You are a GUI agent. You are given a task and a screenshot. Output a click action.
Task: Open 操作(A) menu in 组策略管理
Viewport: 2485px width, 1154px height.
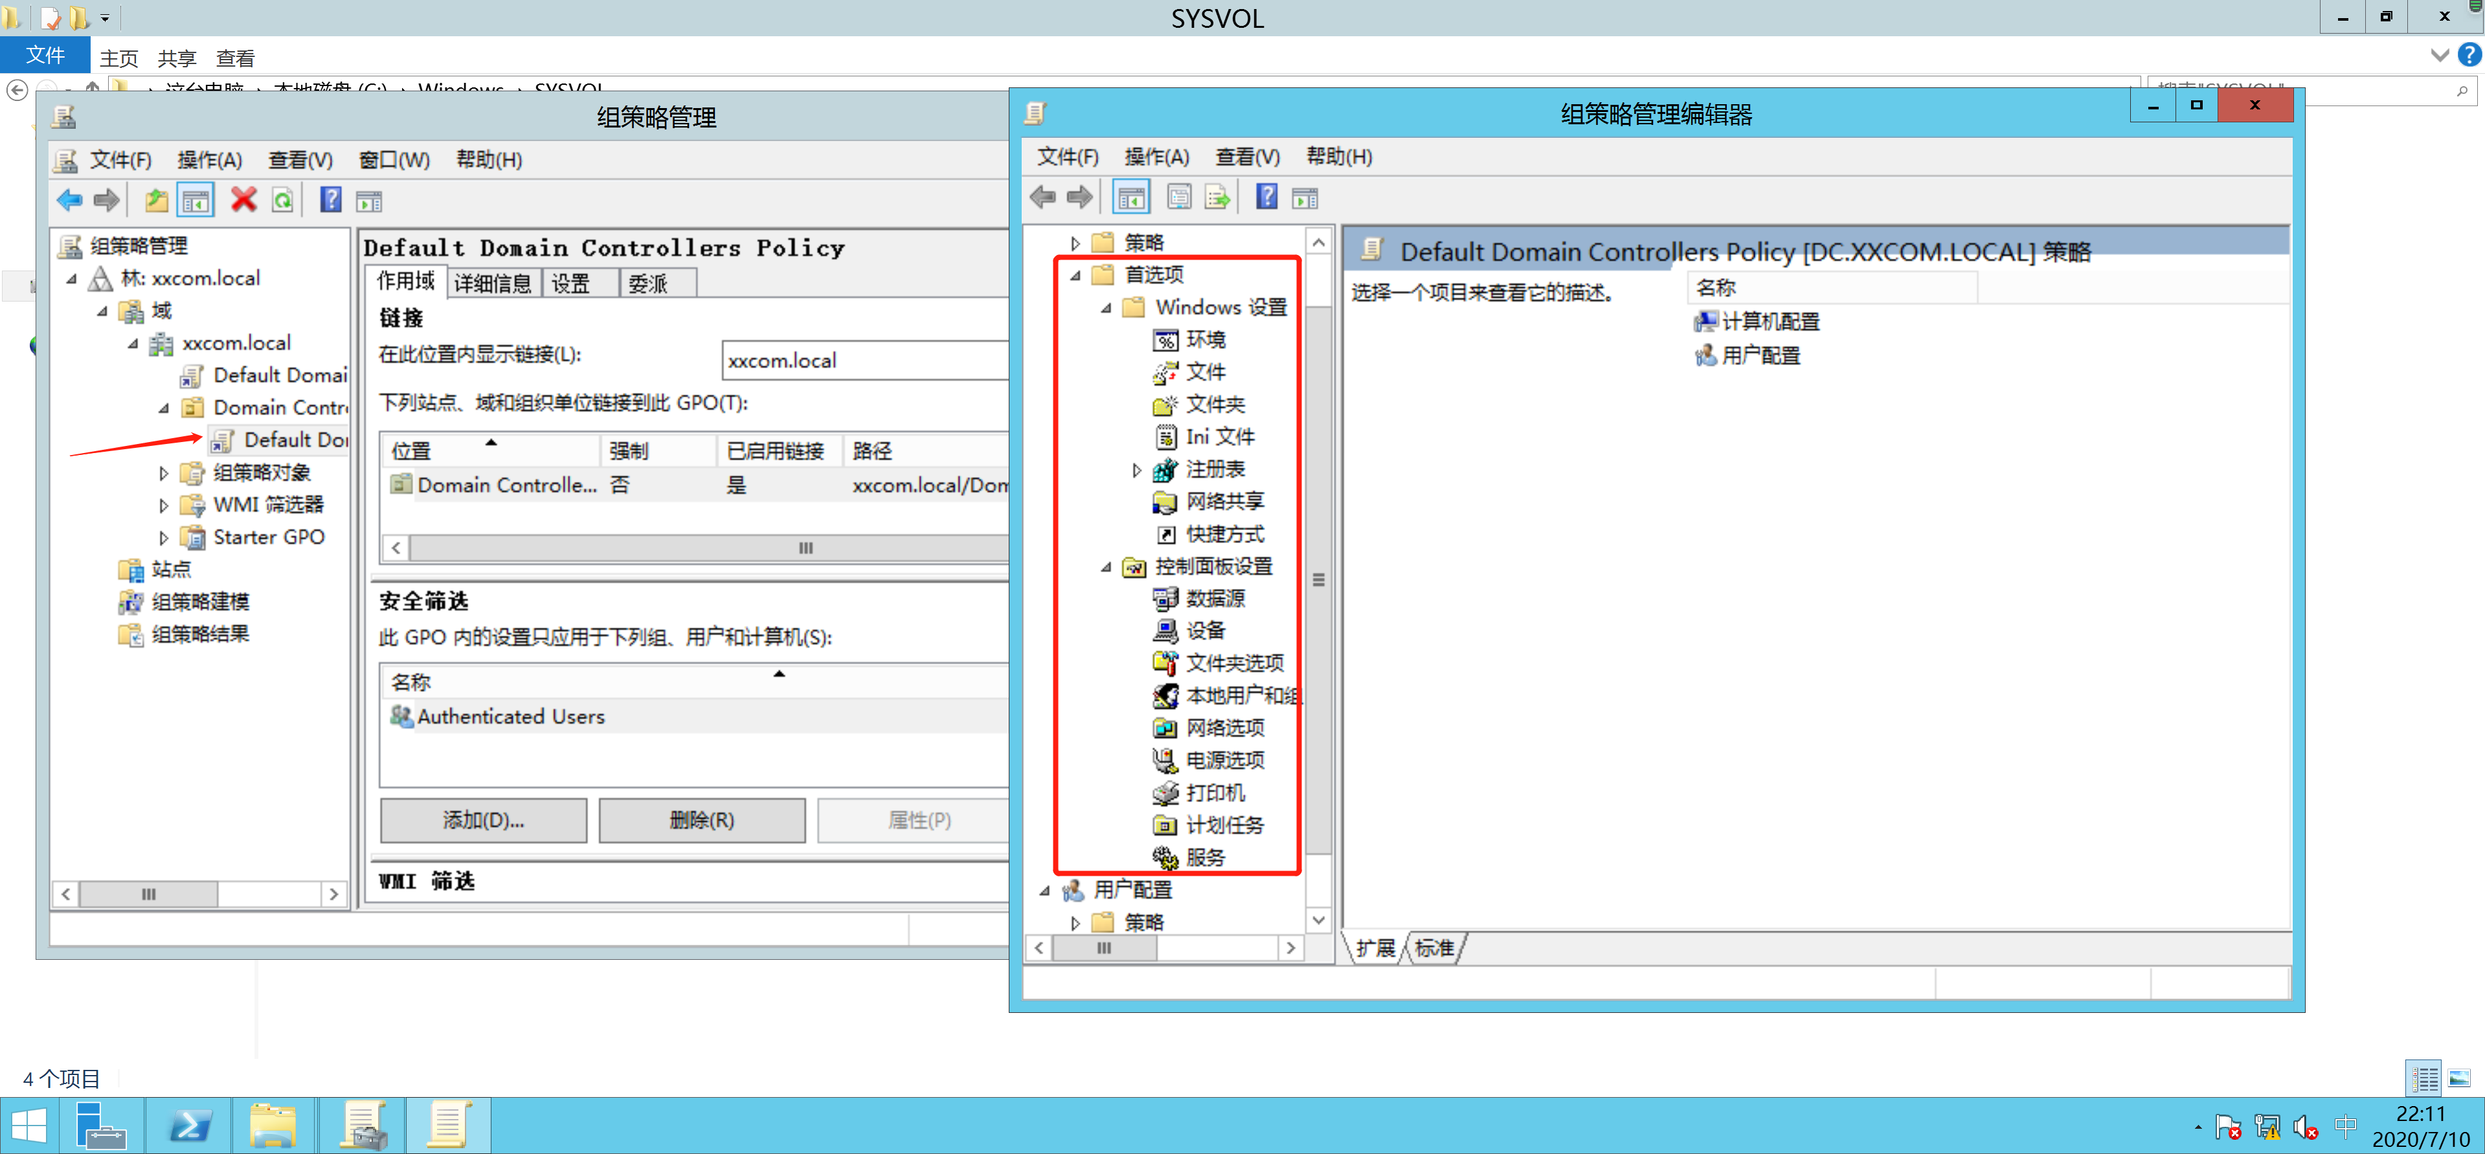tap(209, 160)
